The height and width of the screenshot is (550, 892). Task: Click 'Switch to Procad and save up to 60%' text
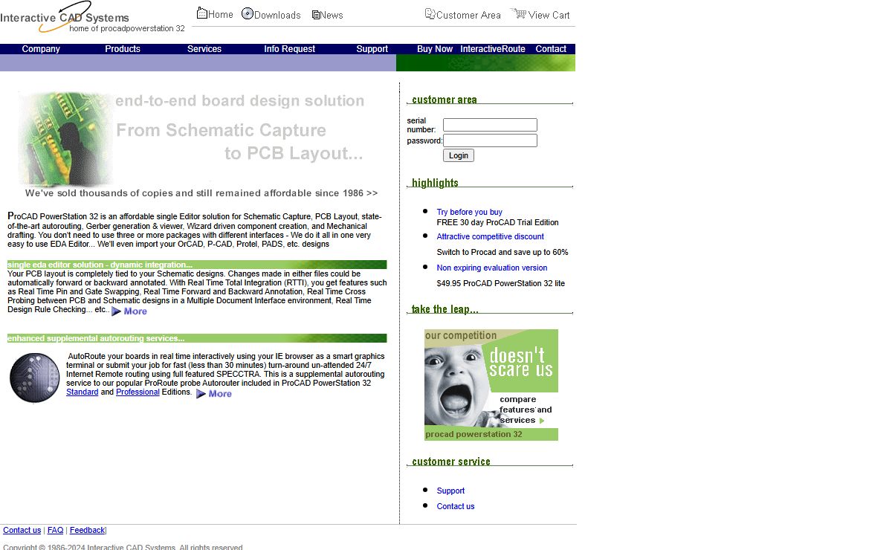coord(502,252)
